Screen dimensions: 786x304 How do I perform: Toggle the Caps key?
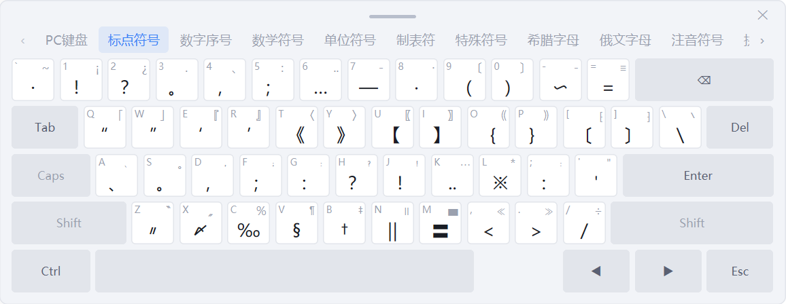(x=51, y=176)
